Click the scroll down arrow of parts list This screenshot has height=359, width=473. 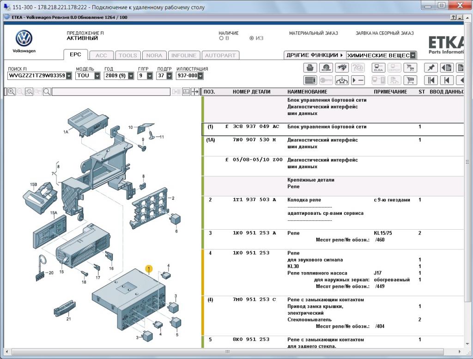[467, 343]
